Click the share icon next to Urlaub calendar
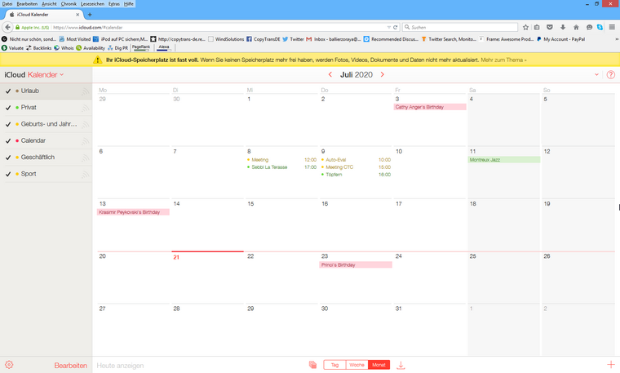Screen dimensions: 620x373 [x=85, y=91]
